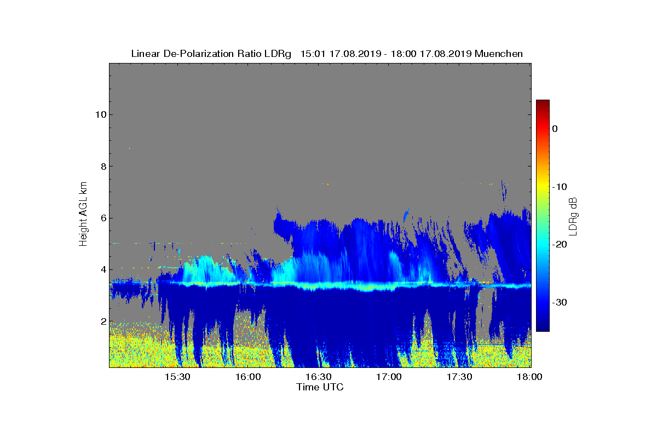Click the 'Height AGL km' axis label
The image size is (657, 438).
click(x=83, y=215)
